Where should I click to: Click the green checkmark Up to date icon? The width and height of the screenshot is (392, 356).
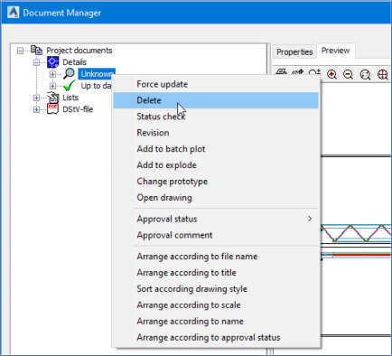[70, 86]
